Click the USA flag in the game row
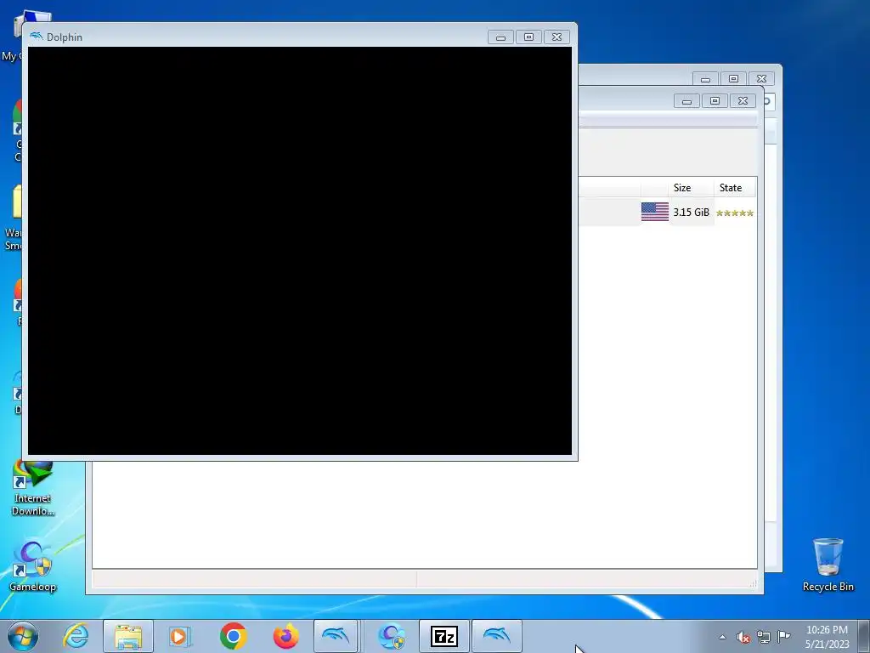 click(655, 212)
